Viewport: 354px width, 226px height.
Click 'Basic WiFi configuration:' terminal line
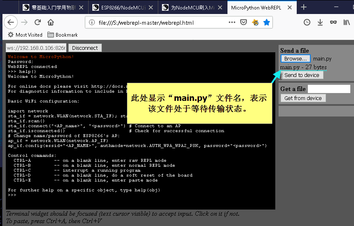tap(44, 101)
